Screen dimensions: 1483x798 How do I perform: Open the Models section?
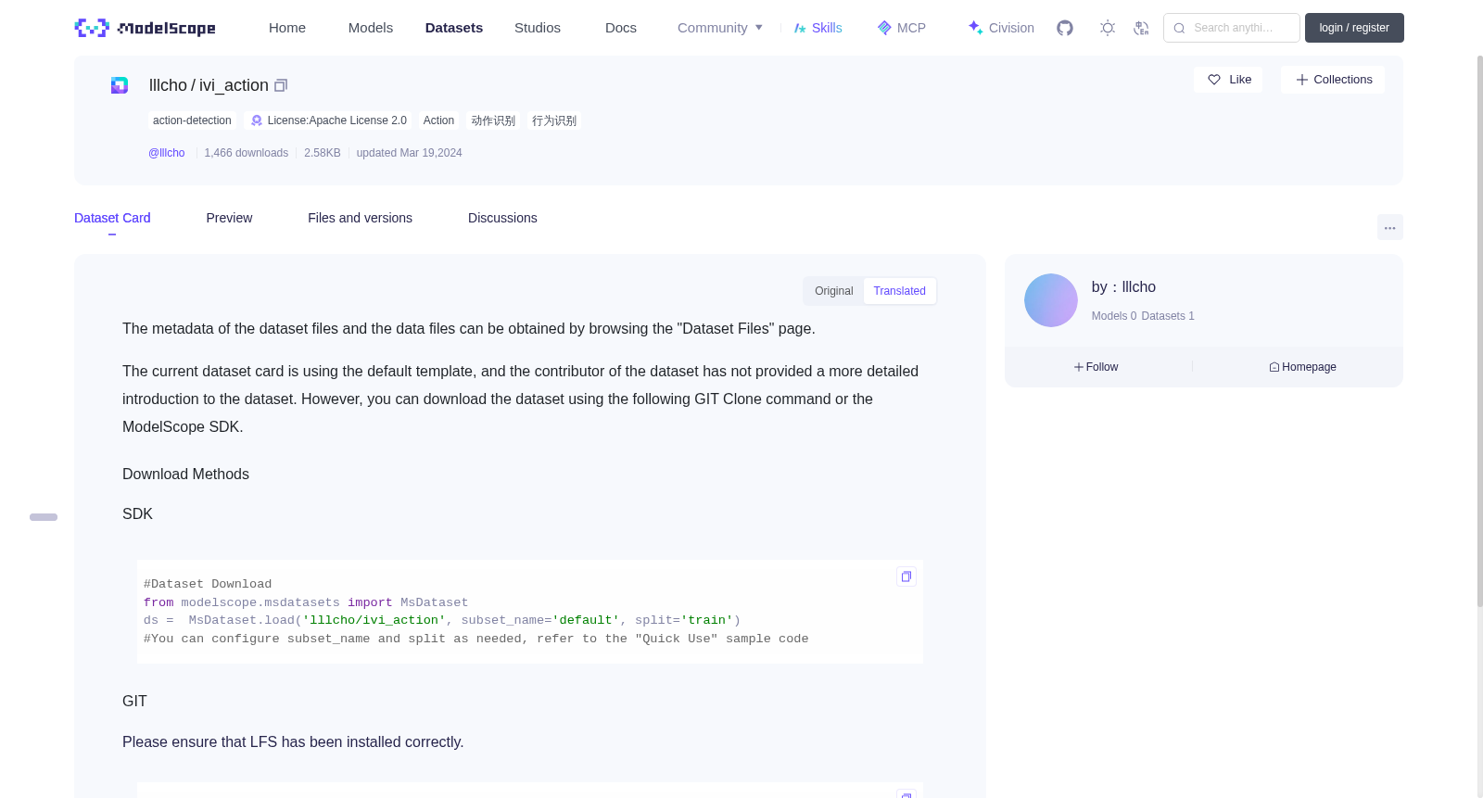click(x=371, y=28)
